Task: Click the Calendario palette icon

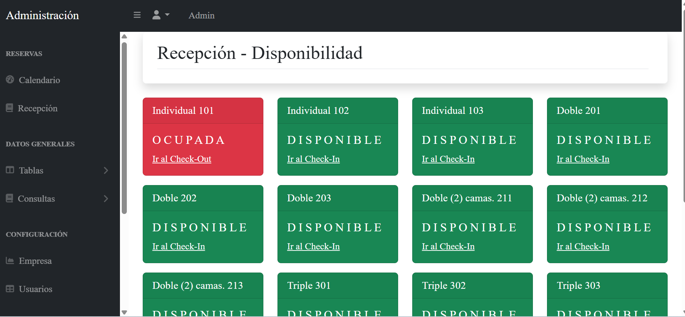Action: pyautogui.click(x=10, y=80)
